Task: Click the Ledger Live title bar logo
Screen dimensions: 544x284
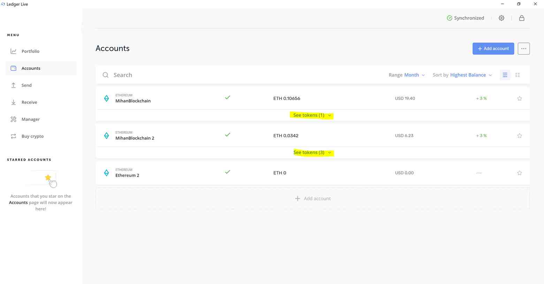Action: tap(3, 4)
